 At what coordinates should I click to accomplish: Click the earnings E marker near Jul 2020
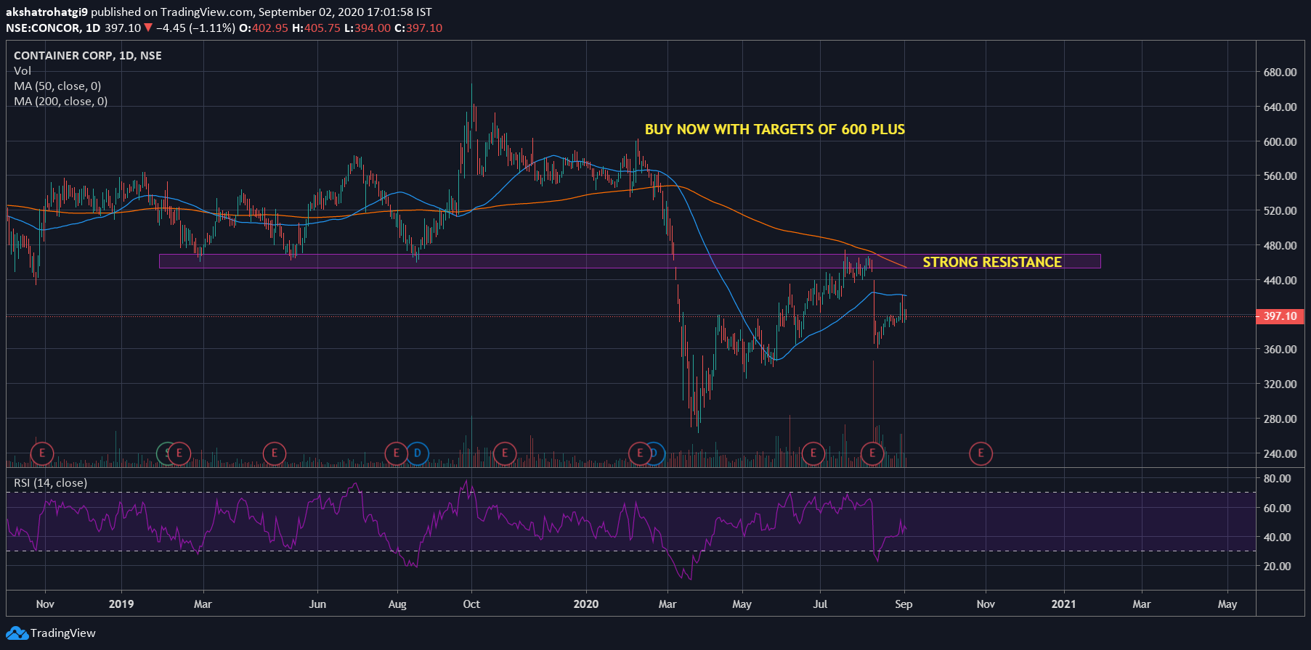[x=813, y=453]
